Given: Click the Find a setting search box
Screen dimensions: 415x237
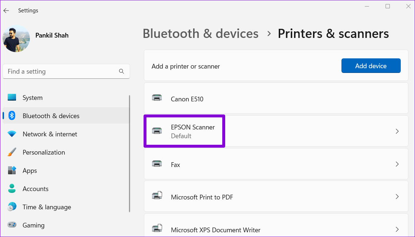Looking at the screenshot, I should [66, 71].
